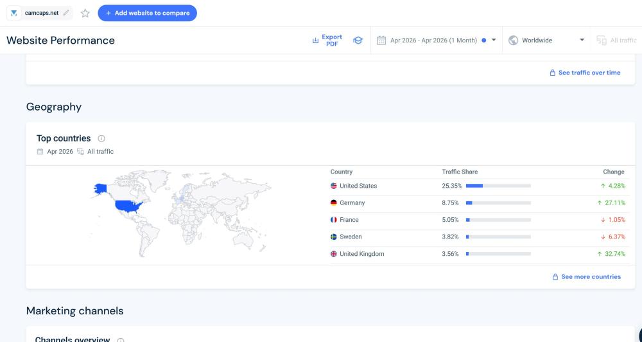Click the Country column header
This screenshot has height=342, width=642.
(342, 172)
